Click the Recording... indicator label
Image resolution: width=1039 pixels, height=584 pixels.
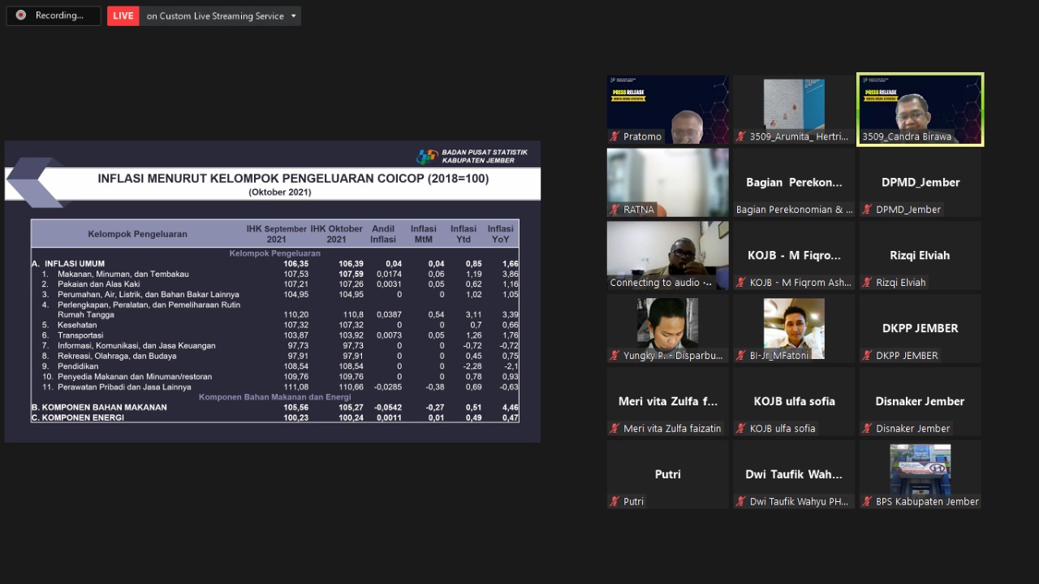pos(59,15)
